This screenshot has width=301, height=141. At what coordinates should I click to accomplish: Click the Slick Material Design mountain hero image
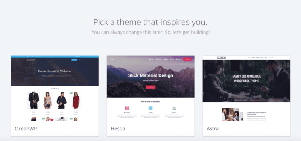tap(150, 76)
